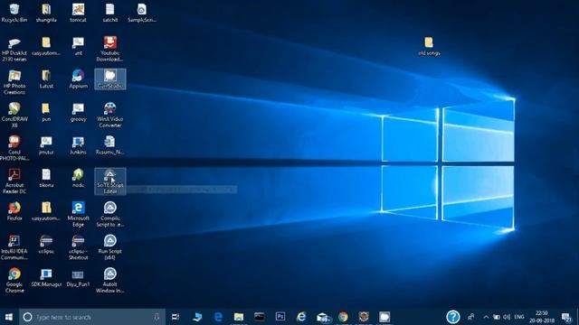
Task: Select the Run Script (x64) icon
Action: 109,247
